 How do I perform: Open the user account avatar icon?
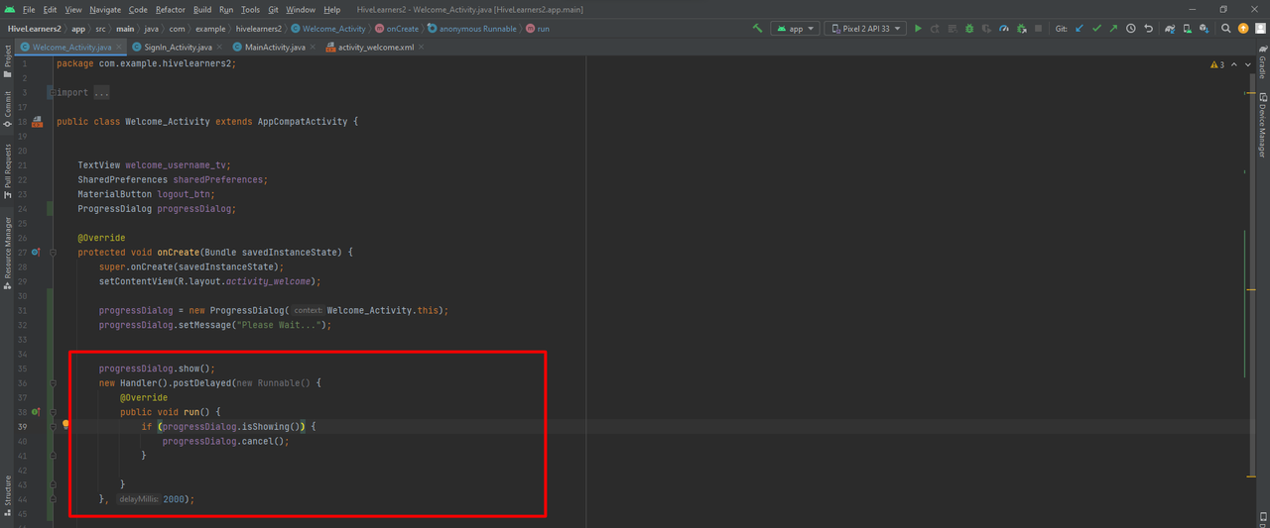click(x=1260, y=29)
